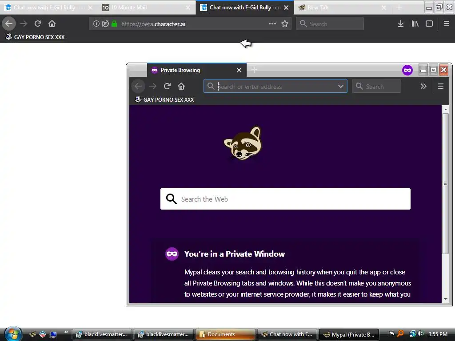Switch to Mypal Private Browsing taskbar button
The width and height of the screenshot is (455, 341).
(x=349, y=334)
